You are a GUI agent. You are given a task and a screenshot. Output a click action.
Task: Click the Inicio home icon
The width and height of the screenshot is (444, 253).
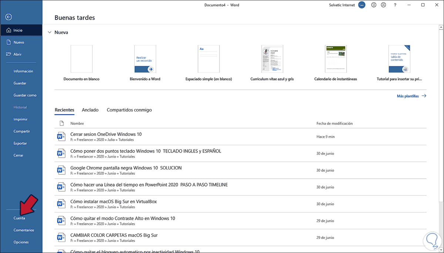9,30
